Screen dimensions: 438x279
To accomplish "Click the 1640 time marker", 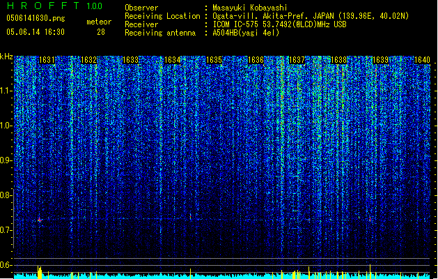I will tap(422, 60).
